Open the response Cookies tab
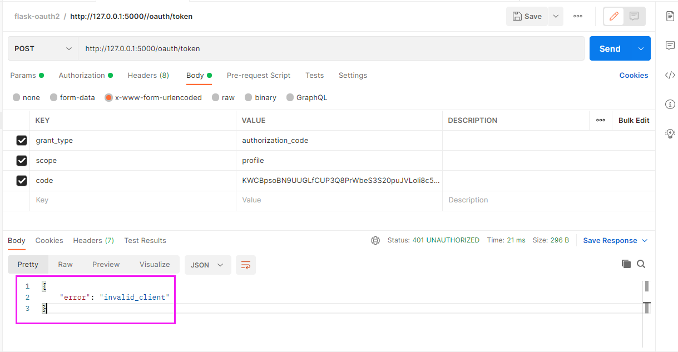The image size is (678, 352). 50,240
